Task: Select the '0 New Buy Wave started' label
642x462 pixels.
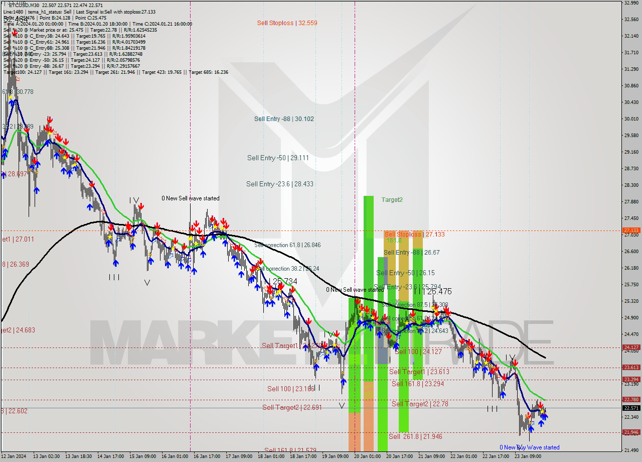Action: [530, 447]
